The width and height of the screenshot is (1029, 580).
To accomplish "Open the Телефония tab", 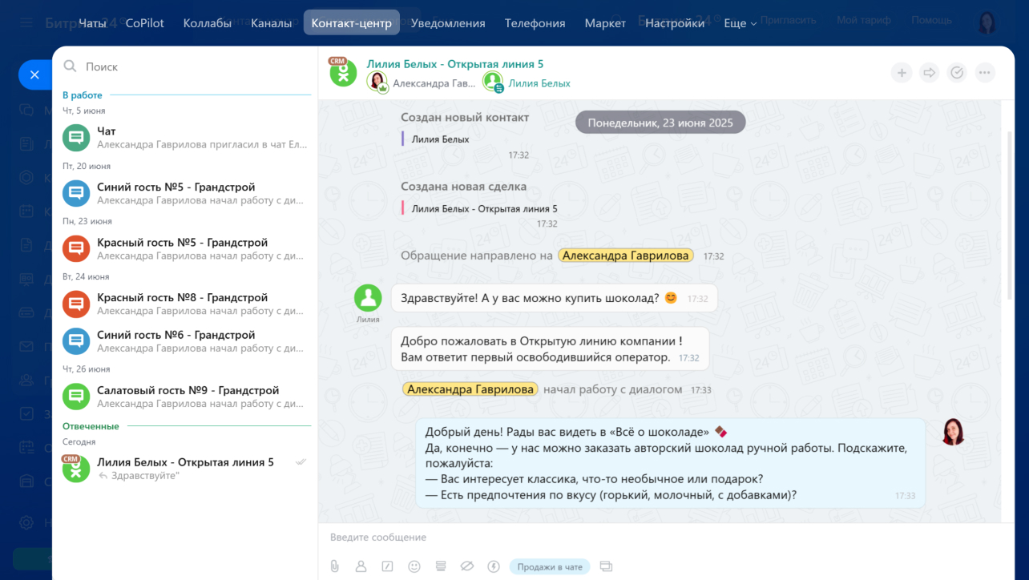I will click(x=535, y=23).
